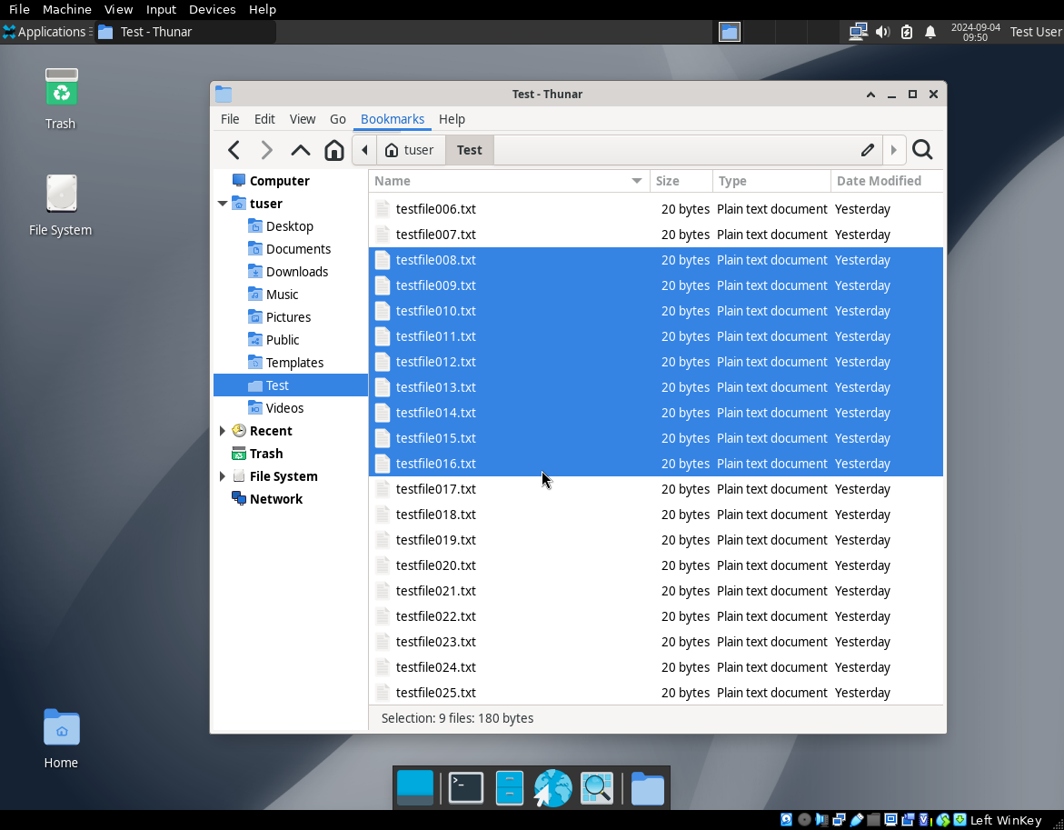Image resolution: width=1064 pixels, height=830 pixels.
Task: Select Pictures folder in sidebar
Action: (288, 317)
